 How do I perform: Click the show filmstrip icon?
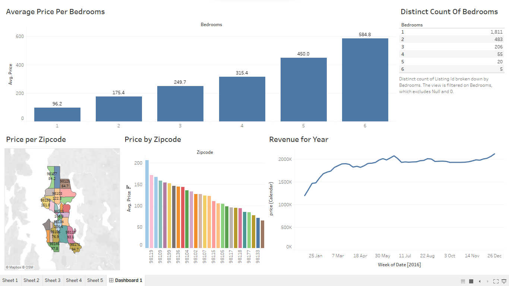(x=463, y=281)
